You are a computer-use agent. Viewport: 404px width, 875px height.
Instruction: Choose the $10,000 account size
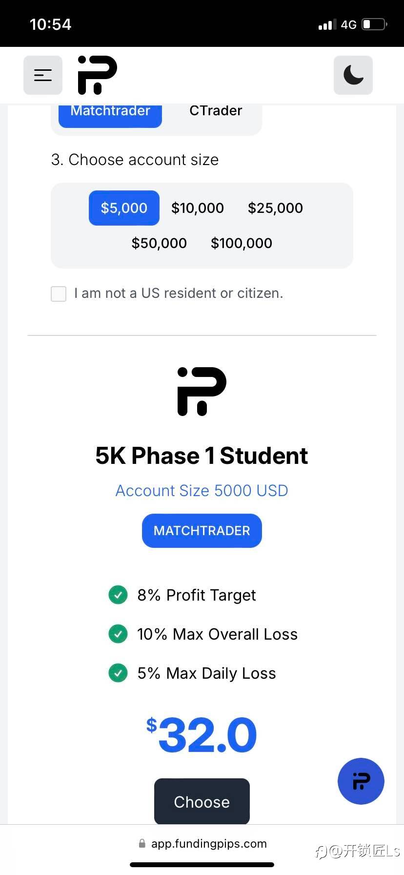198,208
